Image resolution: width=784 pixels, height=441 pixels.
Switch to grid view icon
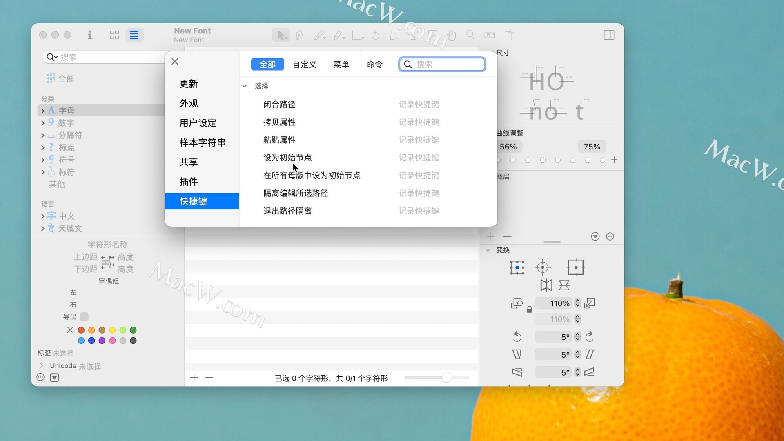coord(114,35)
